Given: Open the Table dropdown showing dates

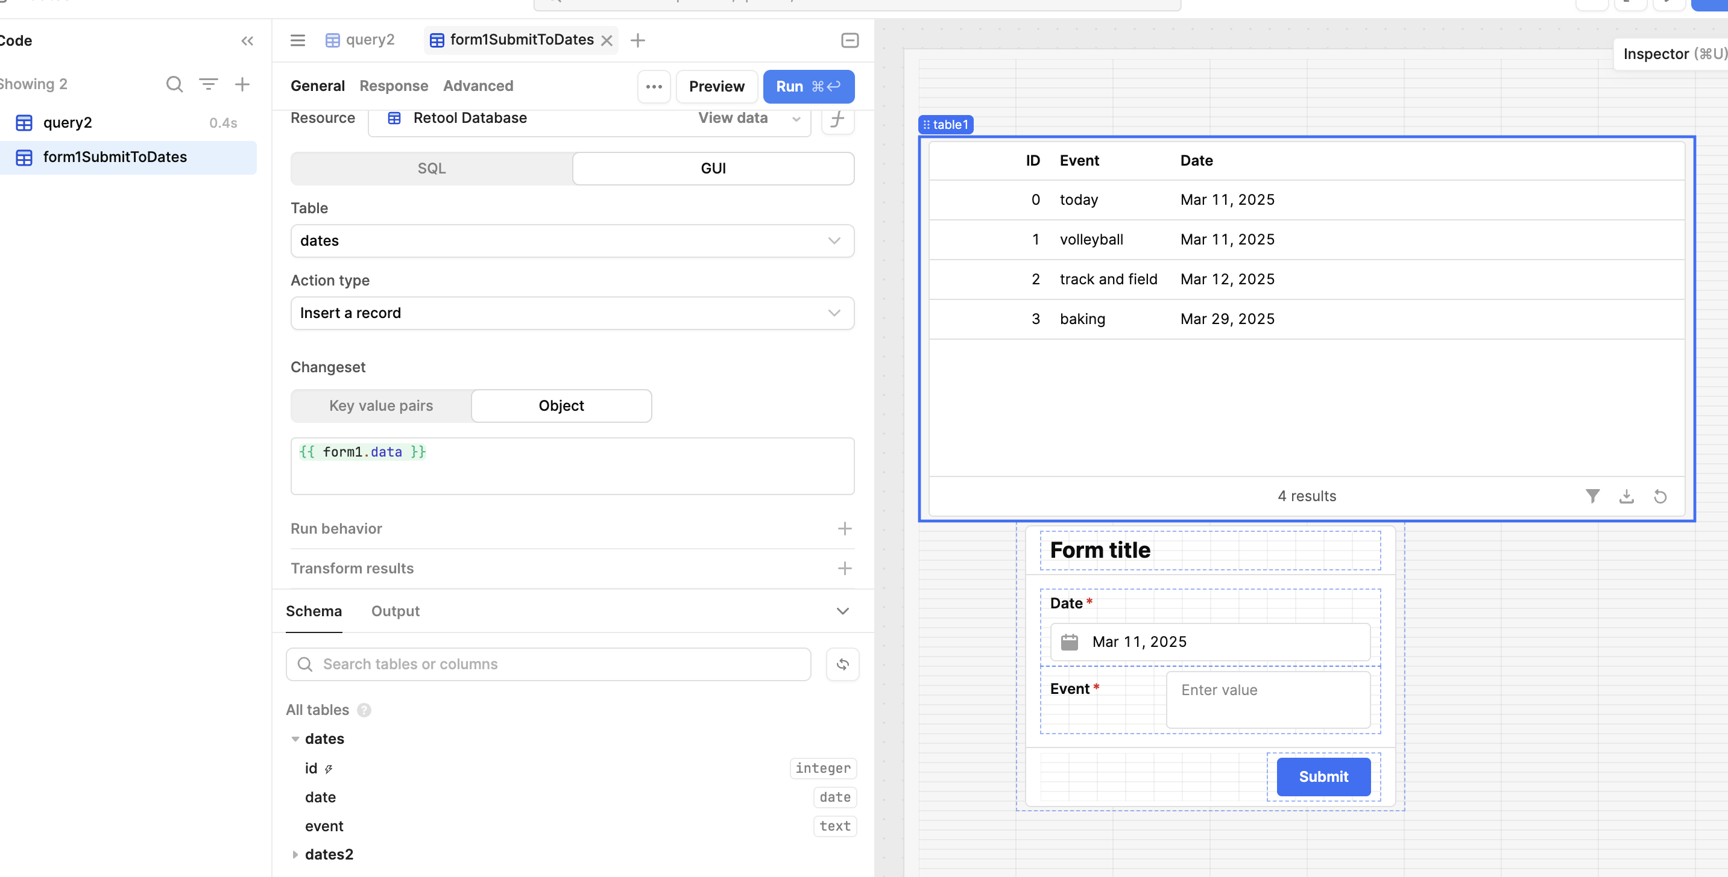Looking at the screenshot, I should click(572, 240).
